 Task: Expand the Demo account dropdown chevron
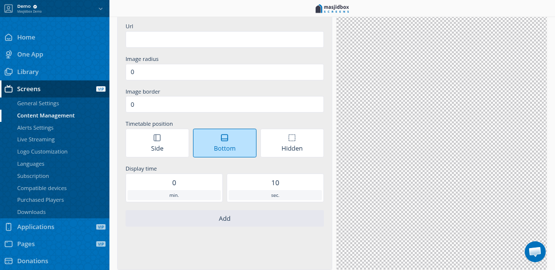[101, 8]
